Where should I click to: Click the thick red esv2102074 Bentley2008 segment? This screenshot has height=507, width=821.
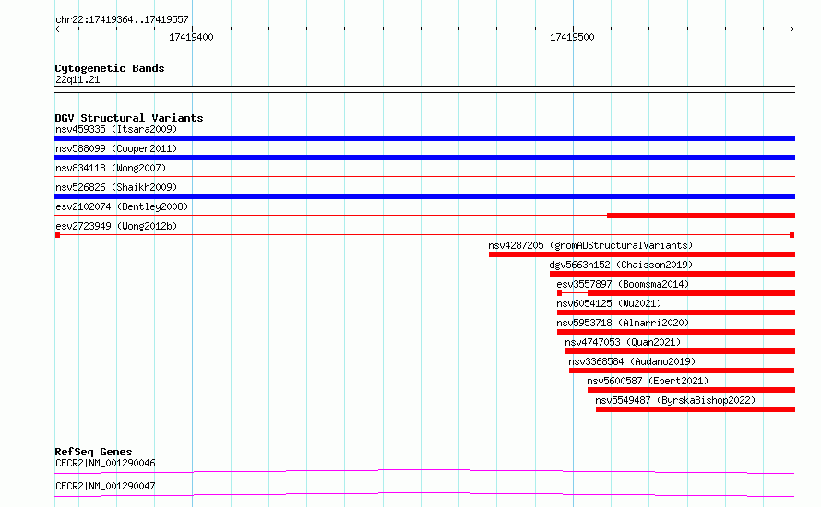pos(701,216)
